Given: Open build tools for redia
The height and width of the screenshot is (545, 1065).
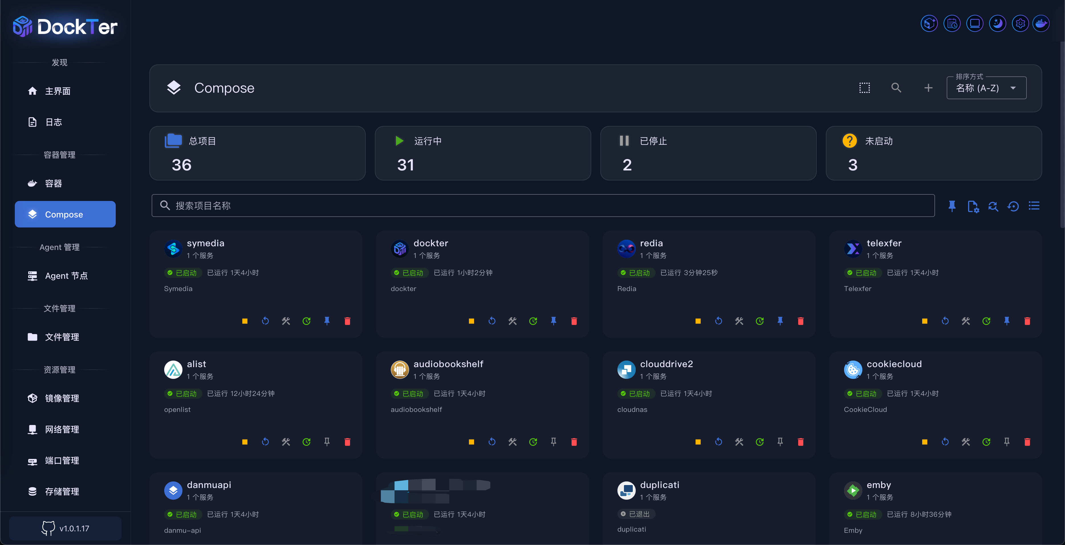Looking at the screenshot, I should tap(739, 321).
